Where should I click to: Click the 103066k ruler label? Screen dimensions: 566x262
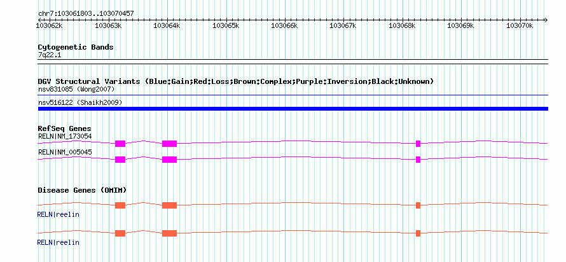click(x=284, y=25)
